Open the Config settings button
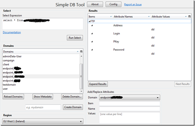195x126 pixels. tap(113, 4)
